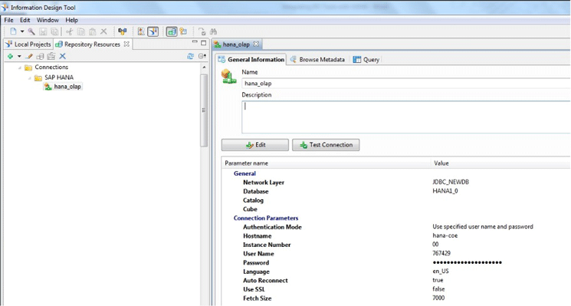Toggle the Local Projects view toolbar button
Viewport: 571px width, 306px height.
pyautogui.click(x=153, y=31)
